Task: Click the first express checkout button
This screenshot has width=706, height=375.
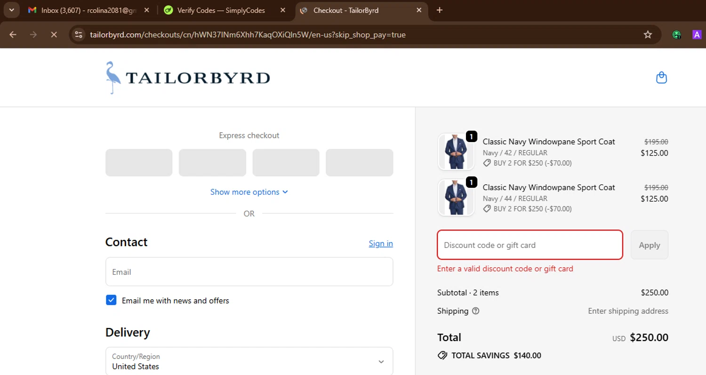Action: point(139,163)
